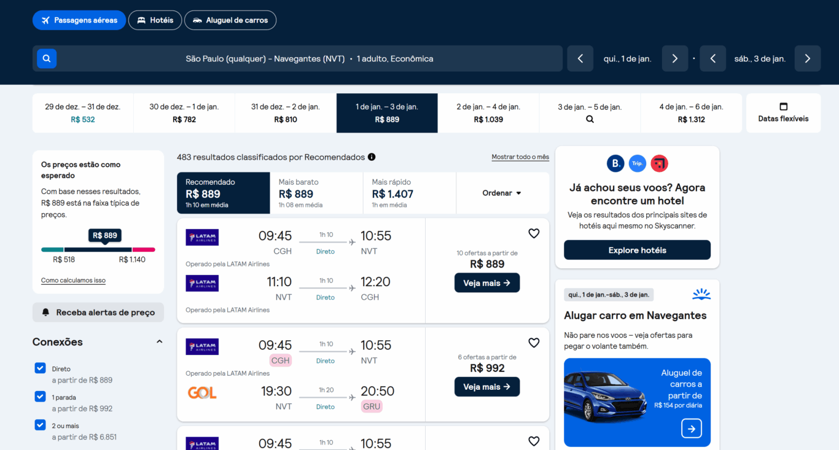Open the Mostrar todo o mês link
The width and height of the screenshot is (839, 450).
(520, 157)
